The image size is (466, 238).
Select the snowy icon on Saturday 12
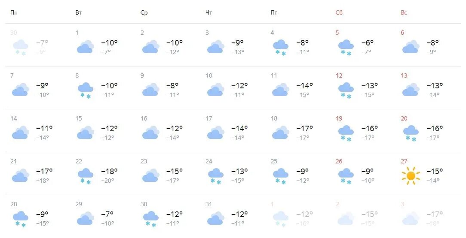point(346,90)
